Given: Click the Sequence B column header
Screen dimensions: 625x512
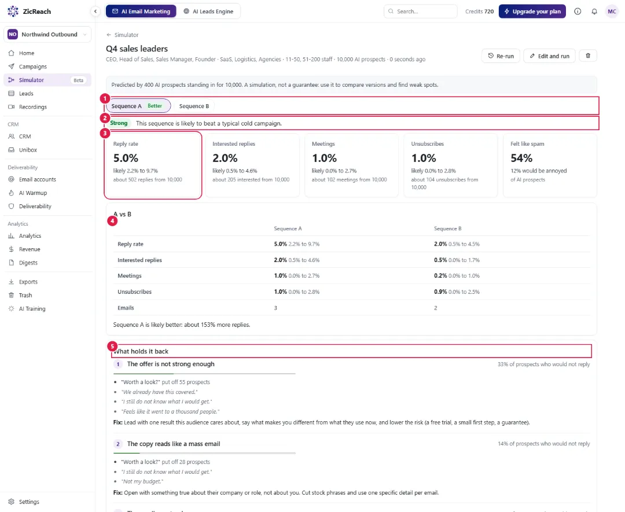Looking at the screenshot, I should click(447, 229).
